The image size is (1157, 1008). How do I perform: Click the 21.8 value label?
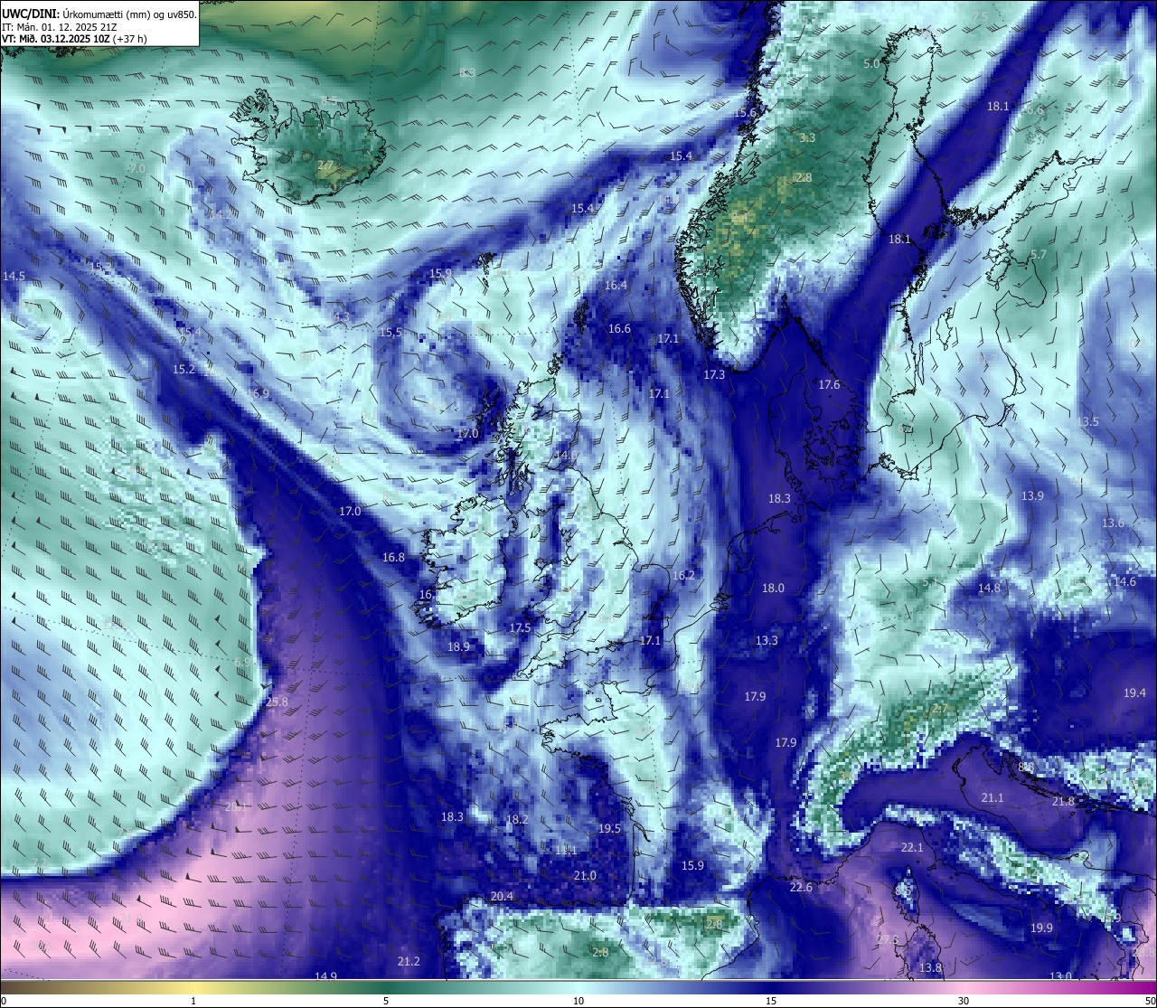[x=1063, y=801]
